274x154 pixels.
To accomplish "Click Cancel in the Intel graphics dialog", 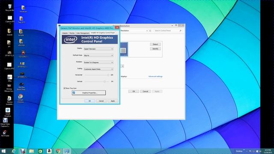I will tap(101, 101).
